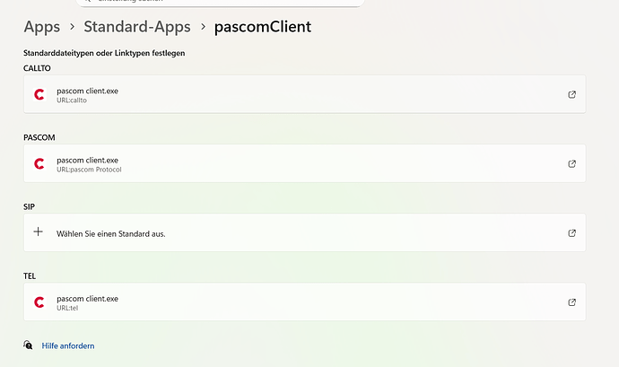Open external link icon in SIP row
Image resolution: width=619 pixels, height=367 pixels.
tap(571, 233)
